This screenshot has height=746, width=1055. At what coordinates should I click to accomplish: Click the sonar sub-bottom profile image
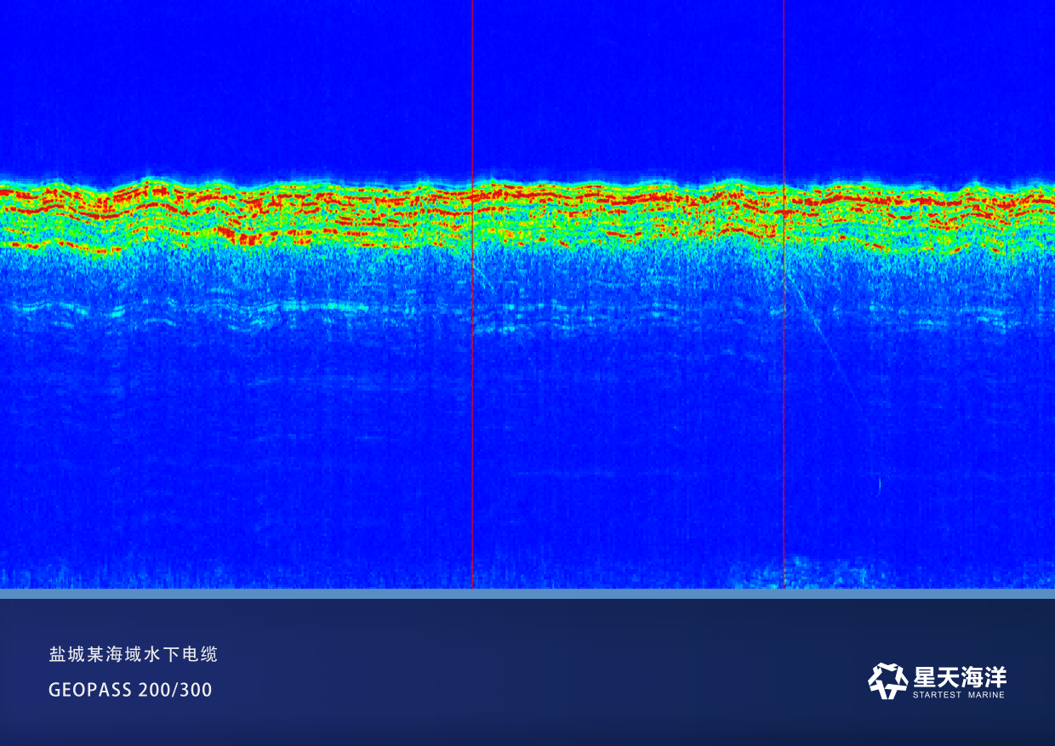point(527,294)
